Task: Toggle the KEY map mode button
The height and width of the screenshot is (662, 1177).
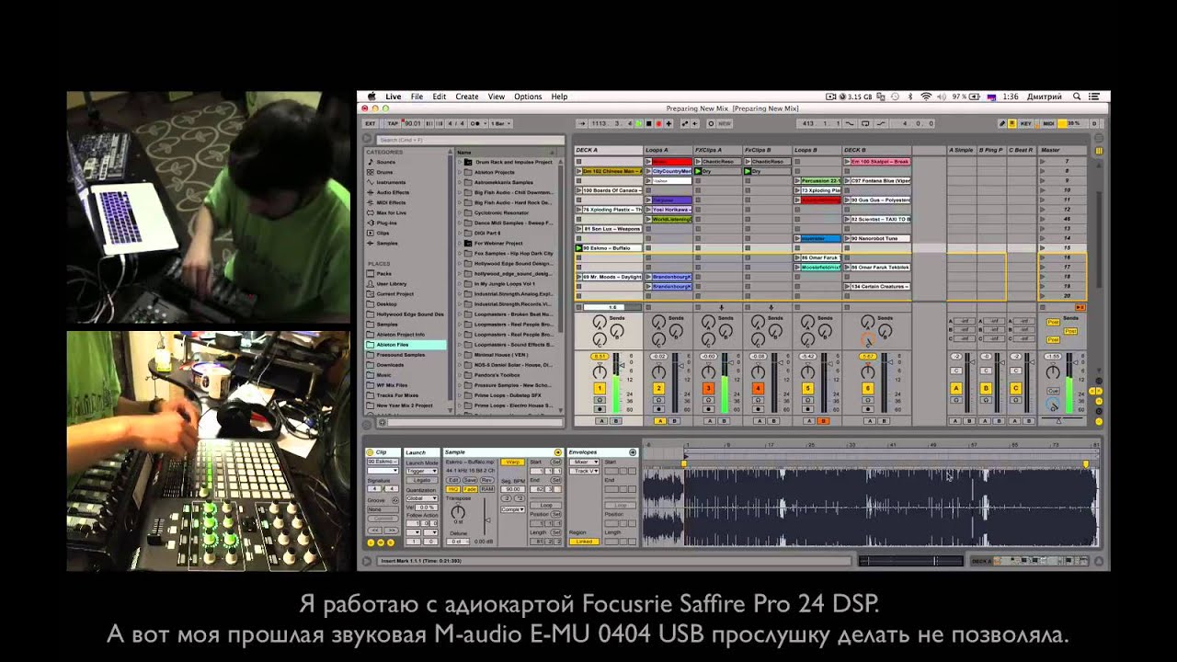Action: click(x=1025, y=122)
